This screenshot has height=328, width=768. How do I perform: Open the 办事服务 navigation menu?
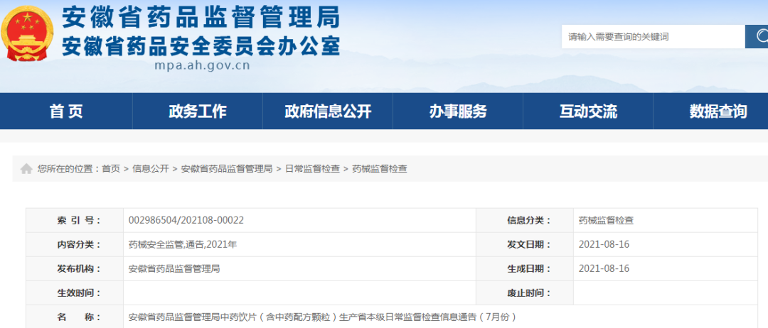pos(458,111)
